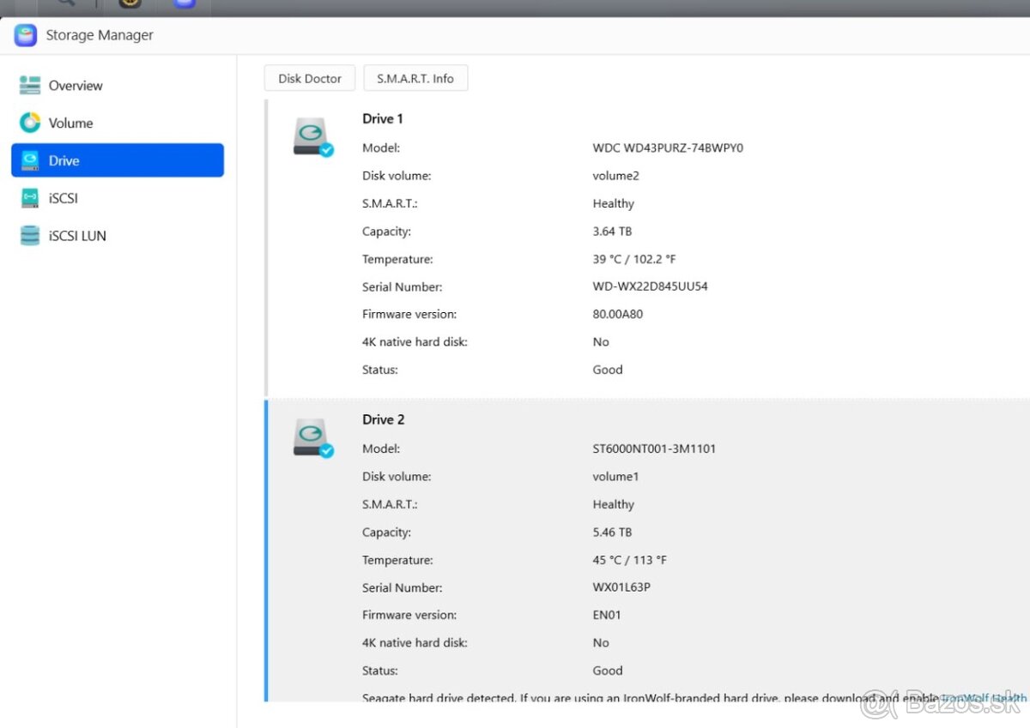Screen dimensions: 1030x728
Task: Click the iSCSI LUN stacked-disk icon
Action: (x=30, y=236)
